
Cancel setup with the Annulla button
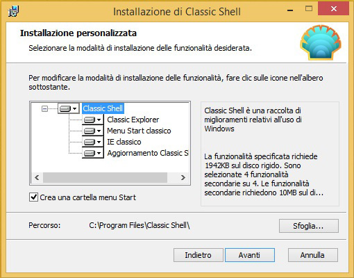click(313, 255)
